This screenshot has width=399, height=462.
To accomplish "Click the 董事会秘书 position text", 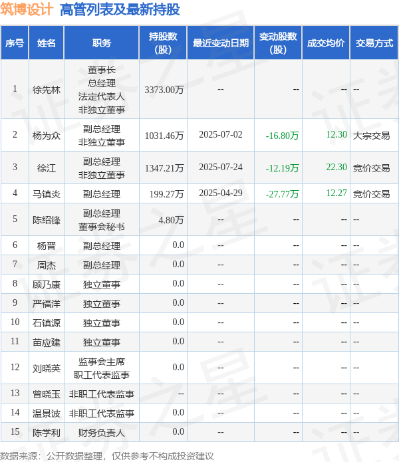I will [x=101, y=227].
